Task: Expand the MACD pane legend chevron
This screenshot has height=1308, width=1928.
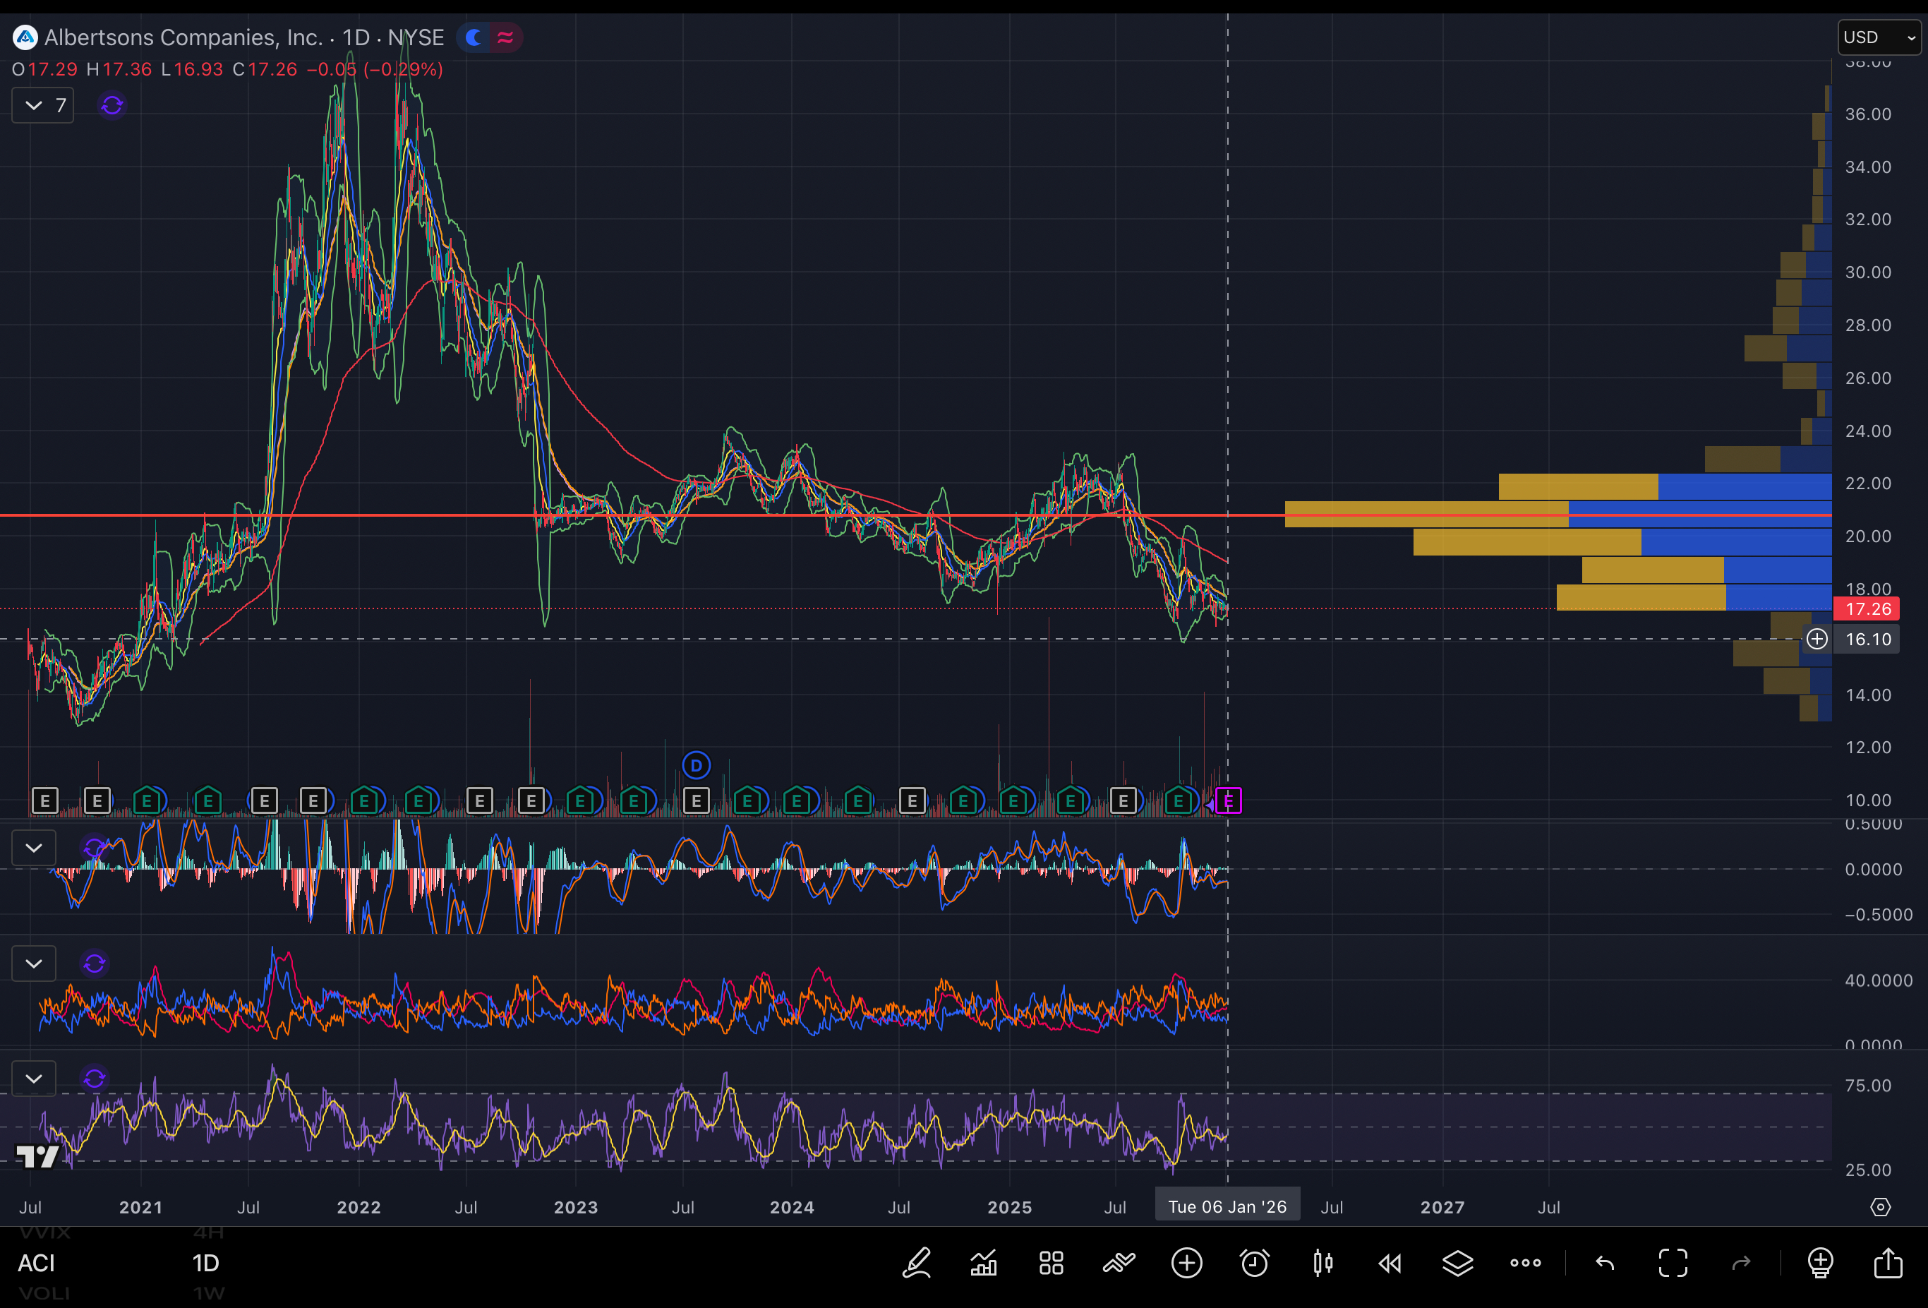Action: (x=34, y=848)
